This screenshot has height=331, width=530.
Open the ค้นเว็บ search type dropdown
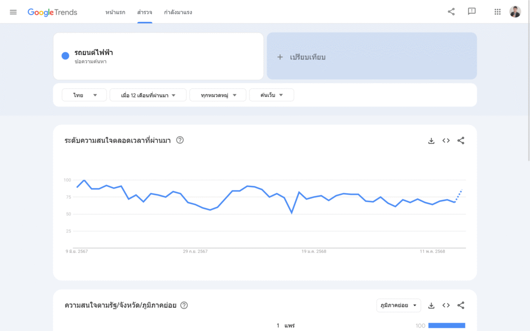click(x=271, y=95)
